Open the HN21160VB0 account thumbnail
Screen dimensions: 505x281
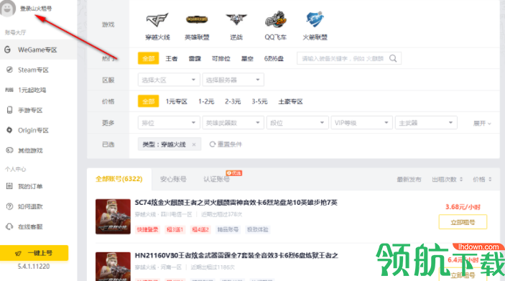point(113,266)
